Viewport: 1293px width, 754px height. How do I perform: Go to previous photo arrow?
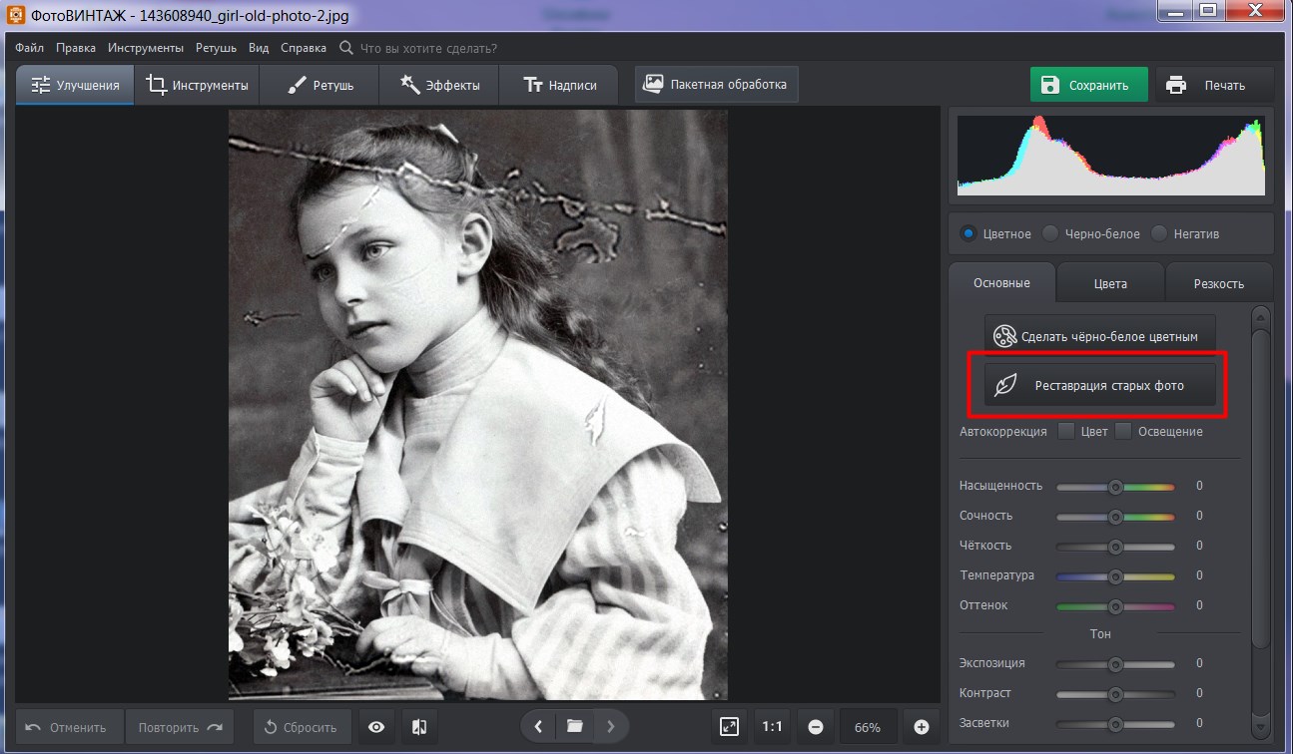pyautogui.click(x=539, y=727)
